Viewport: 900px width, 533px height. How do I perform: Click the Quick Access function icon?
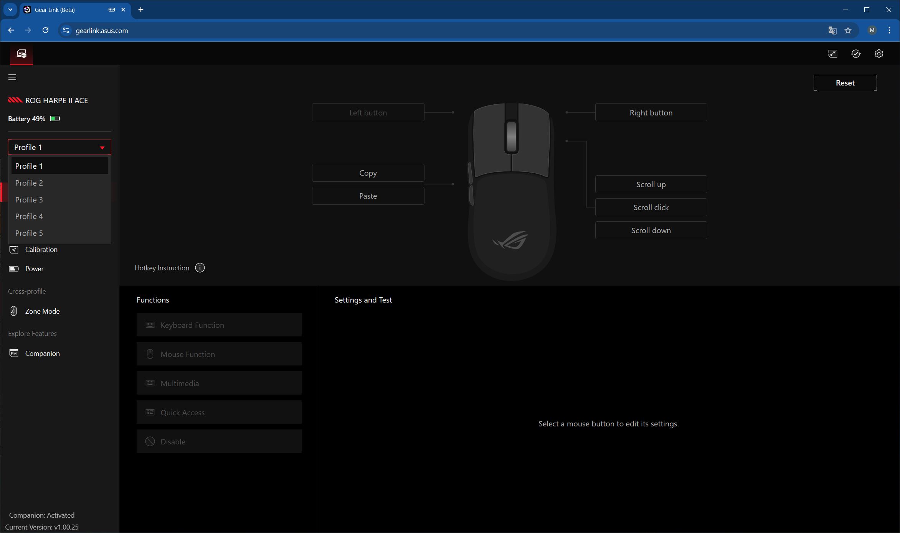(x=150, y=412)
